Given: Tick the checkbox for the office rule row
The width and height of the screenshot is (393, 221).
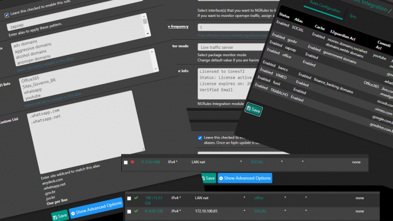Looking at the screenshot, I should 129,198.
